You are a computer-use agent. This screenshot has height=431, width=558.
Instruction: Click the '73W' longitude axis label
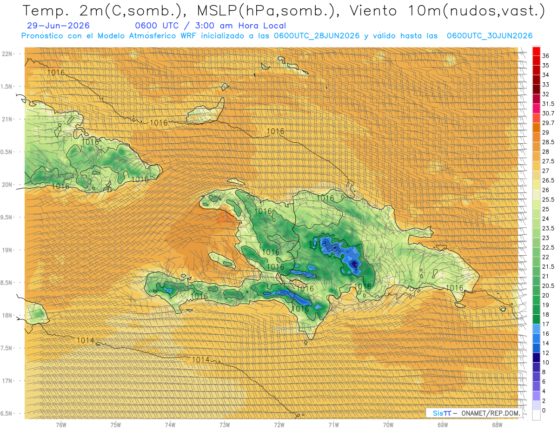pyautogui.click(x=225, y=425)
